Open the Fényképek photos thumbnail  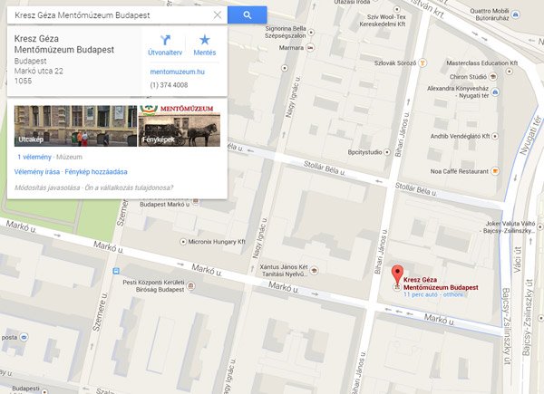tap(180, 126)
